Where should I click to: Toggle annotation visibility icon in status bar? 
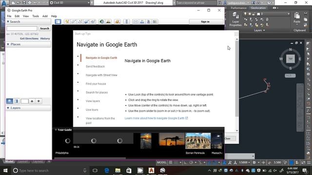click(230, 162)
